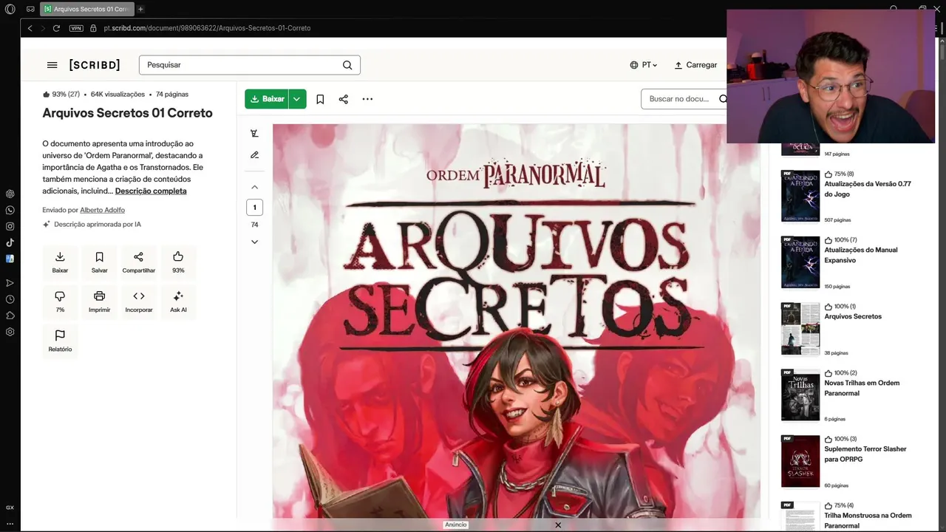Open Atualizações do Manual Expansivo document

[x=861, y=255]
